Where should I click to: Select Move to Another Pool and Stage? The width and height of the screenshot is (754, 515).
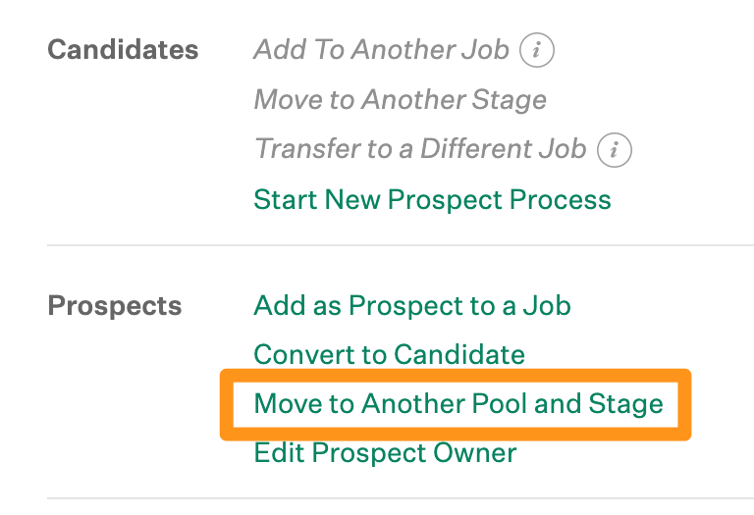pos(458,403)
